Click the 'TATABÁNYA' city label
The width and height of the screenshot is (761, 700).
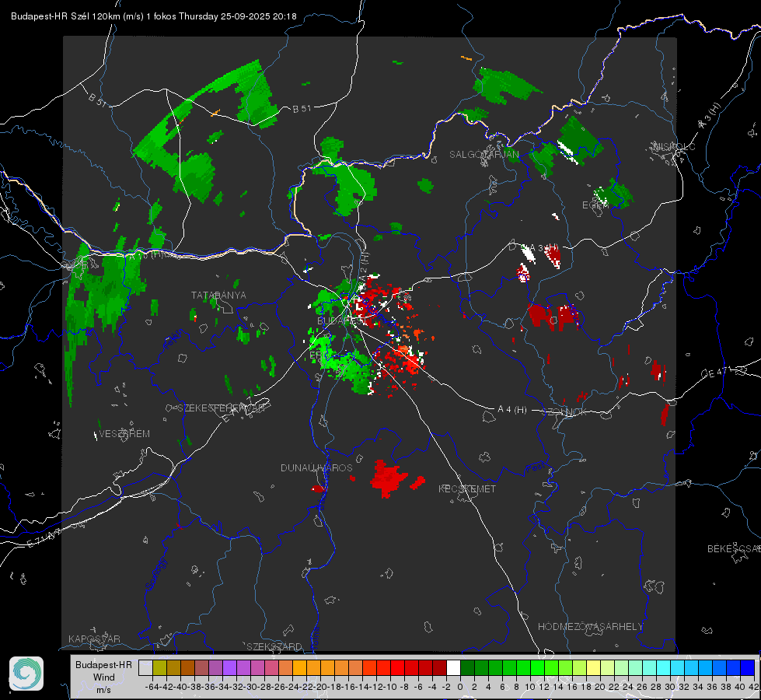pos(218,296)
